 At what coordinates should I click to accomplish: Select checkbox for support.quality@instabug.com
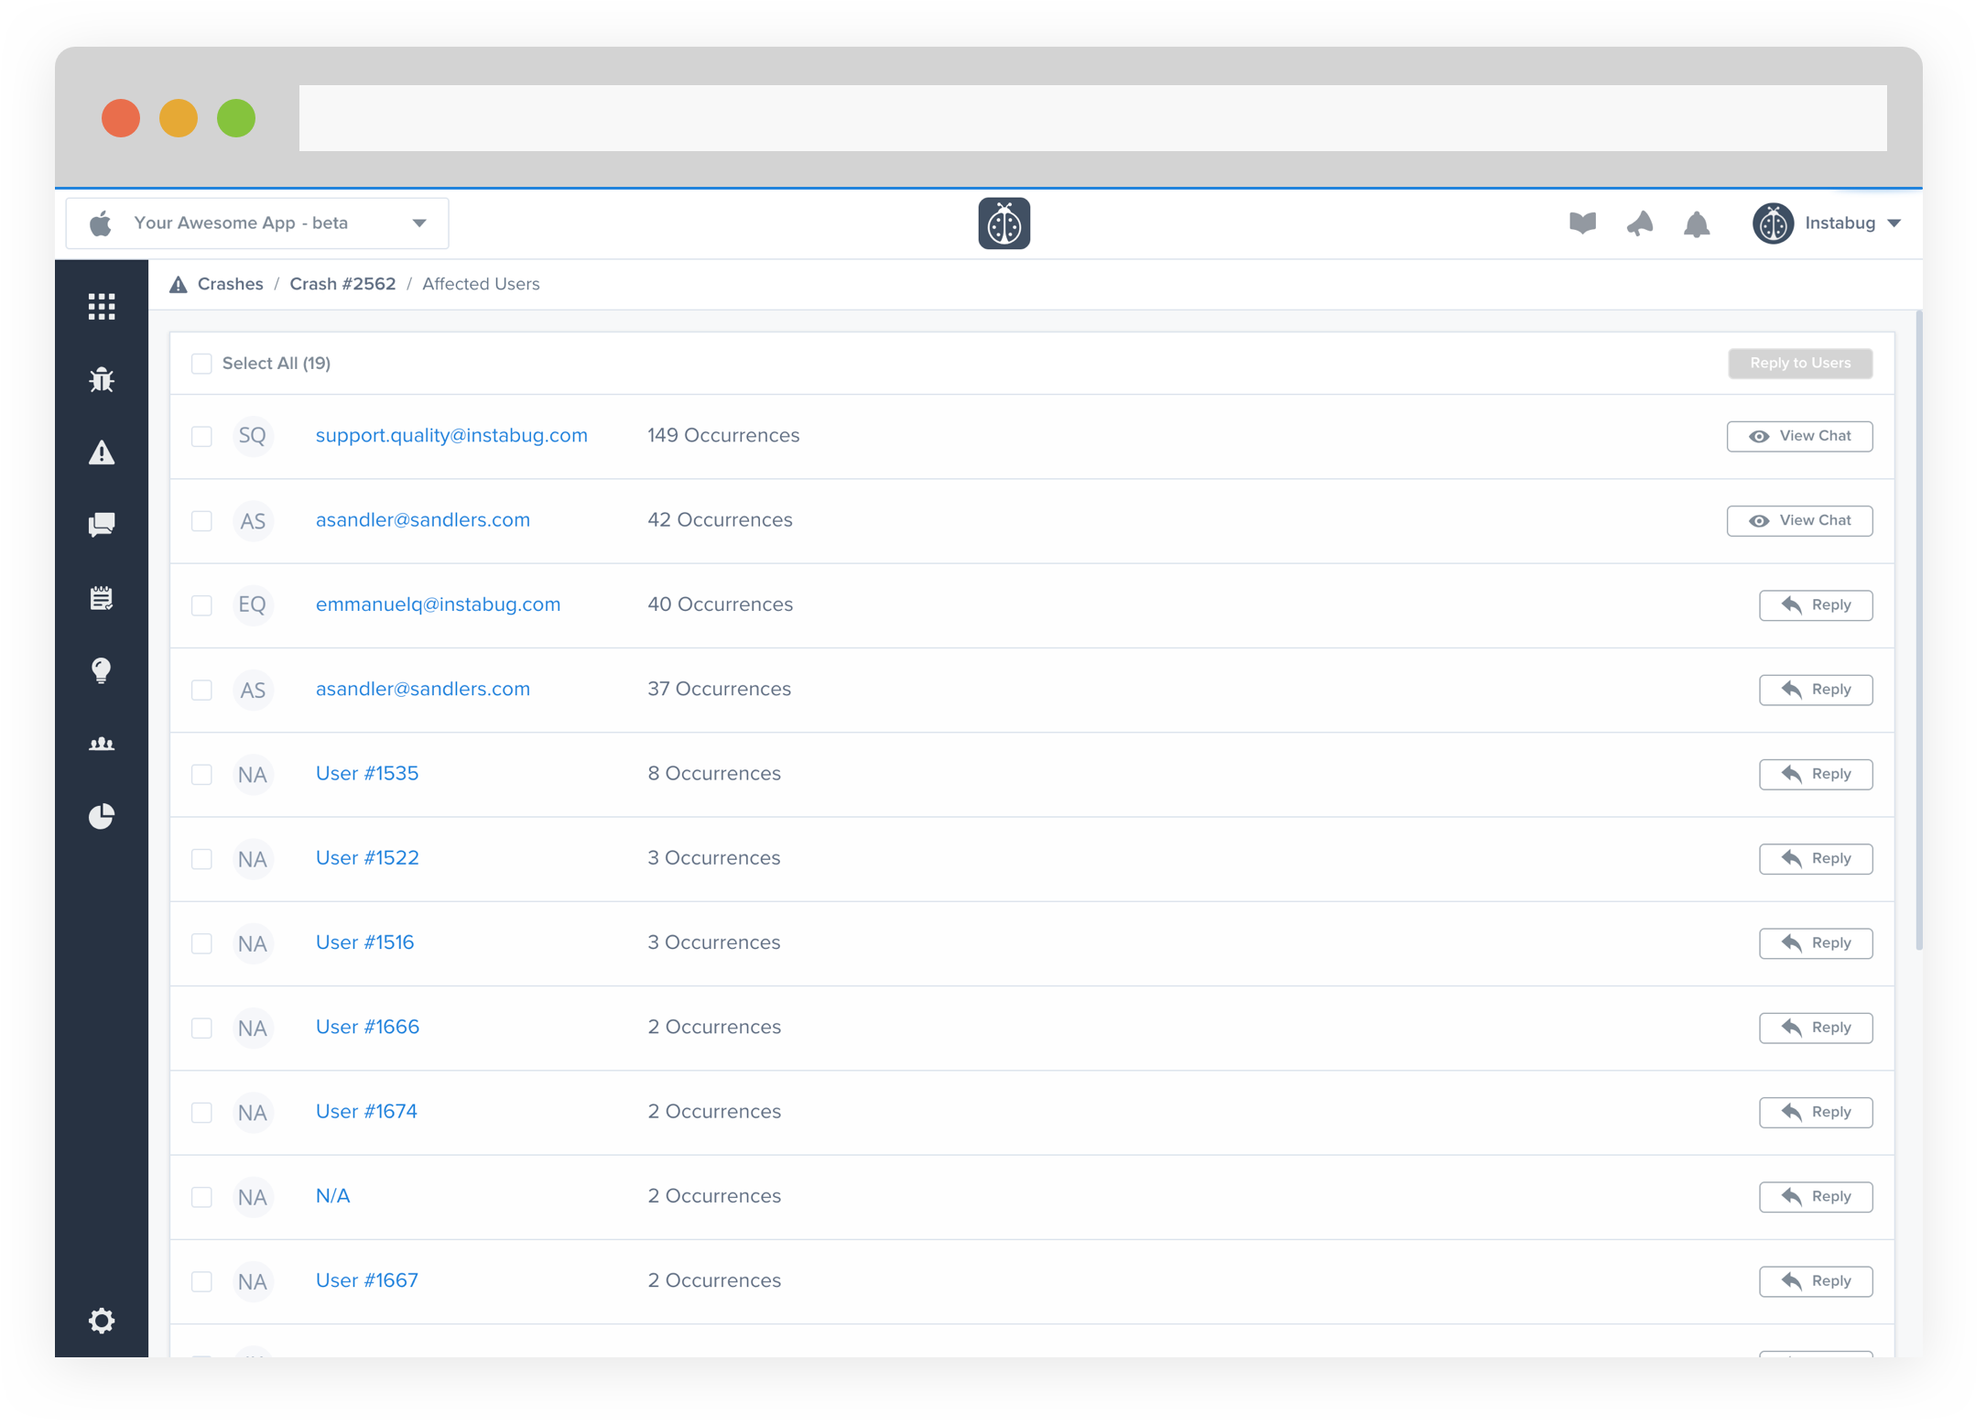[201, 436]
